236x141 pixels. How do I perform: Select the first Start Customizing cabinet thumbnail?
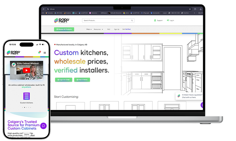click(x=70, y=106)
